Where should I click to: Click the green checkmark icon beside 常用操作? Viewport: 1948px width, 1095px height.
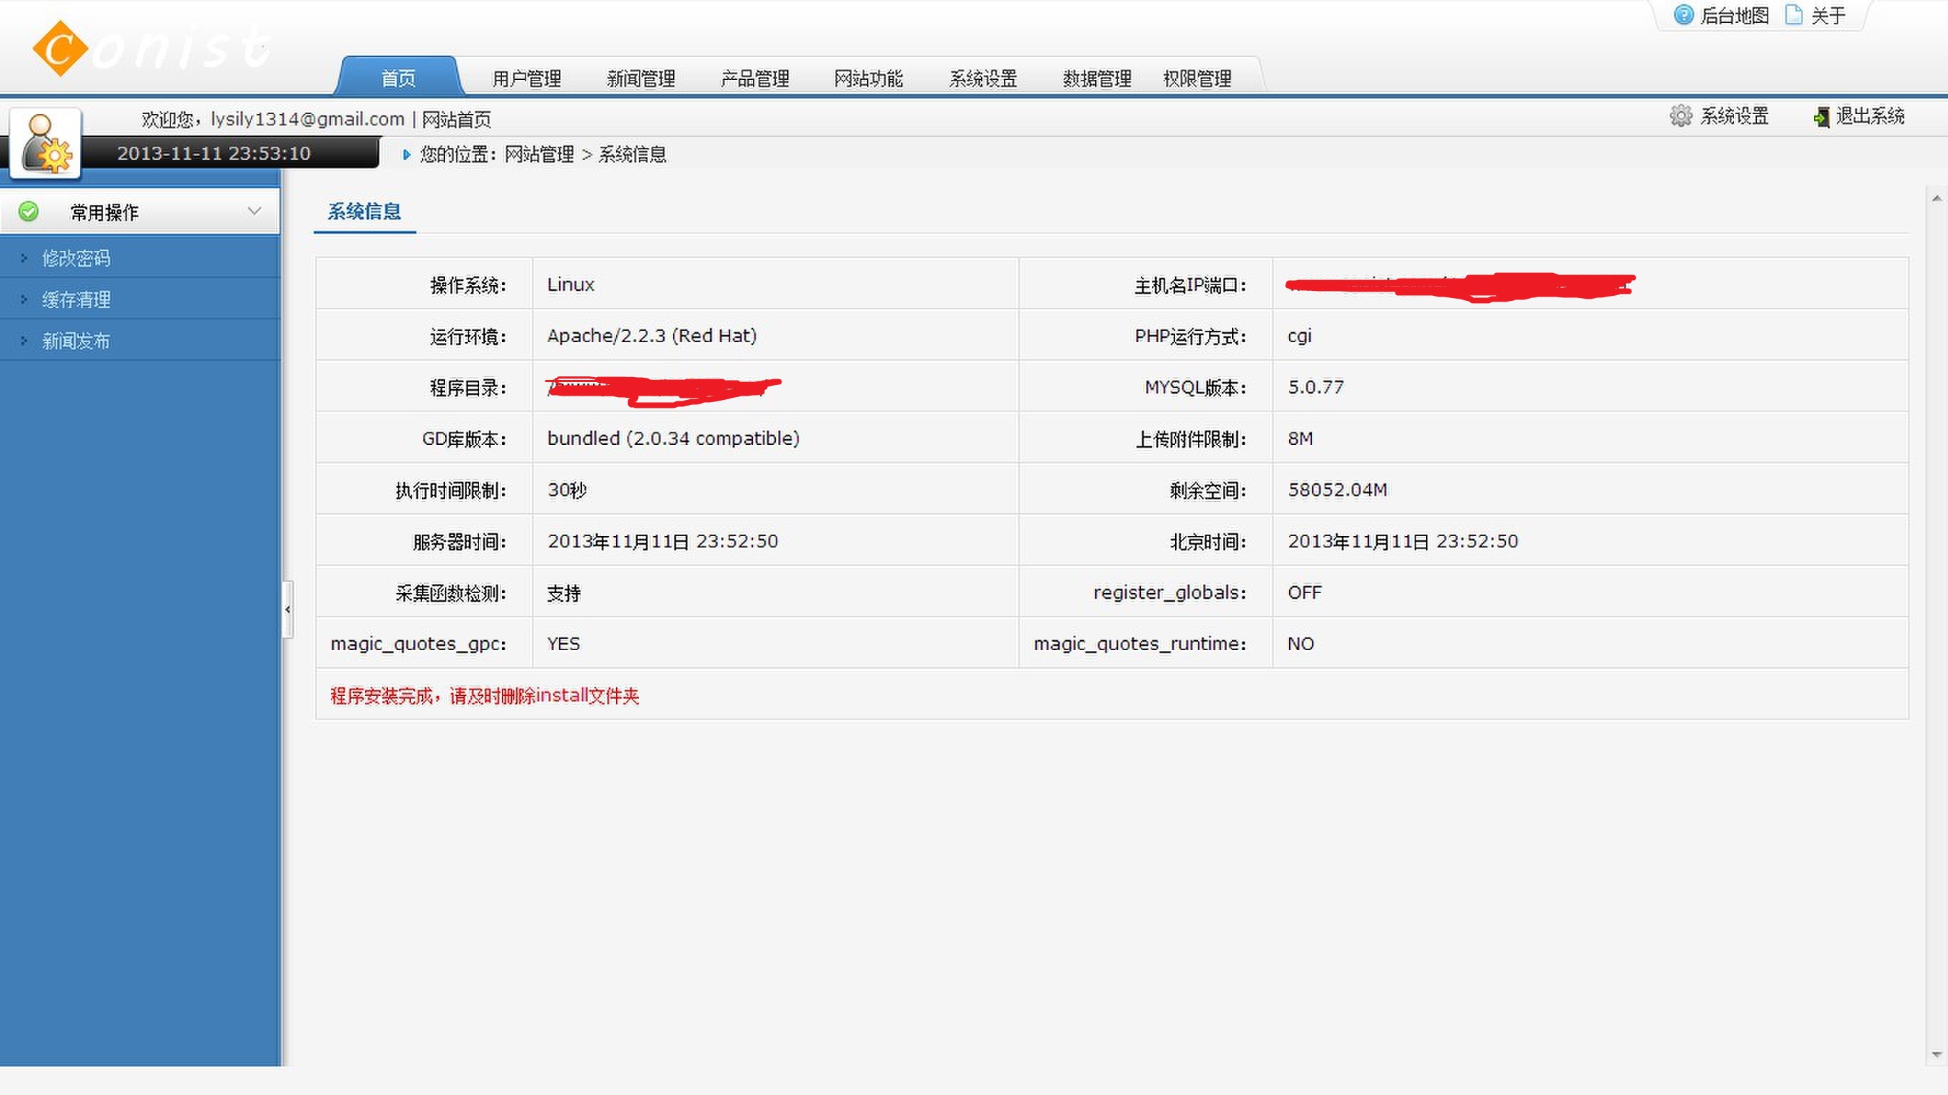29,212
